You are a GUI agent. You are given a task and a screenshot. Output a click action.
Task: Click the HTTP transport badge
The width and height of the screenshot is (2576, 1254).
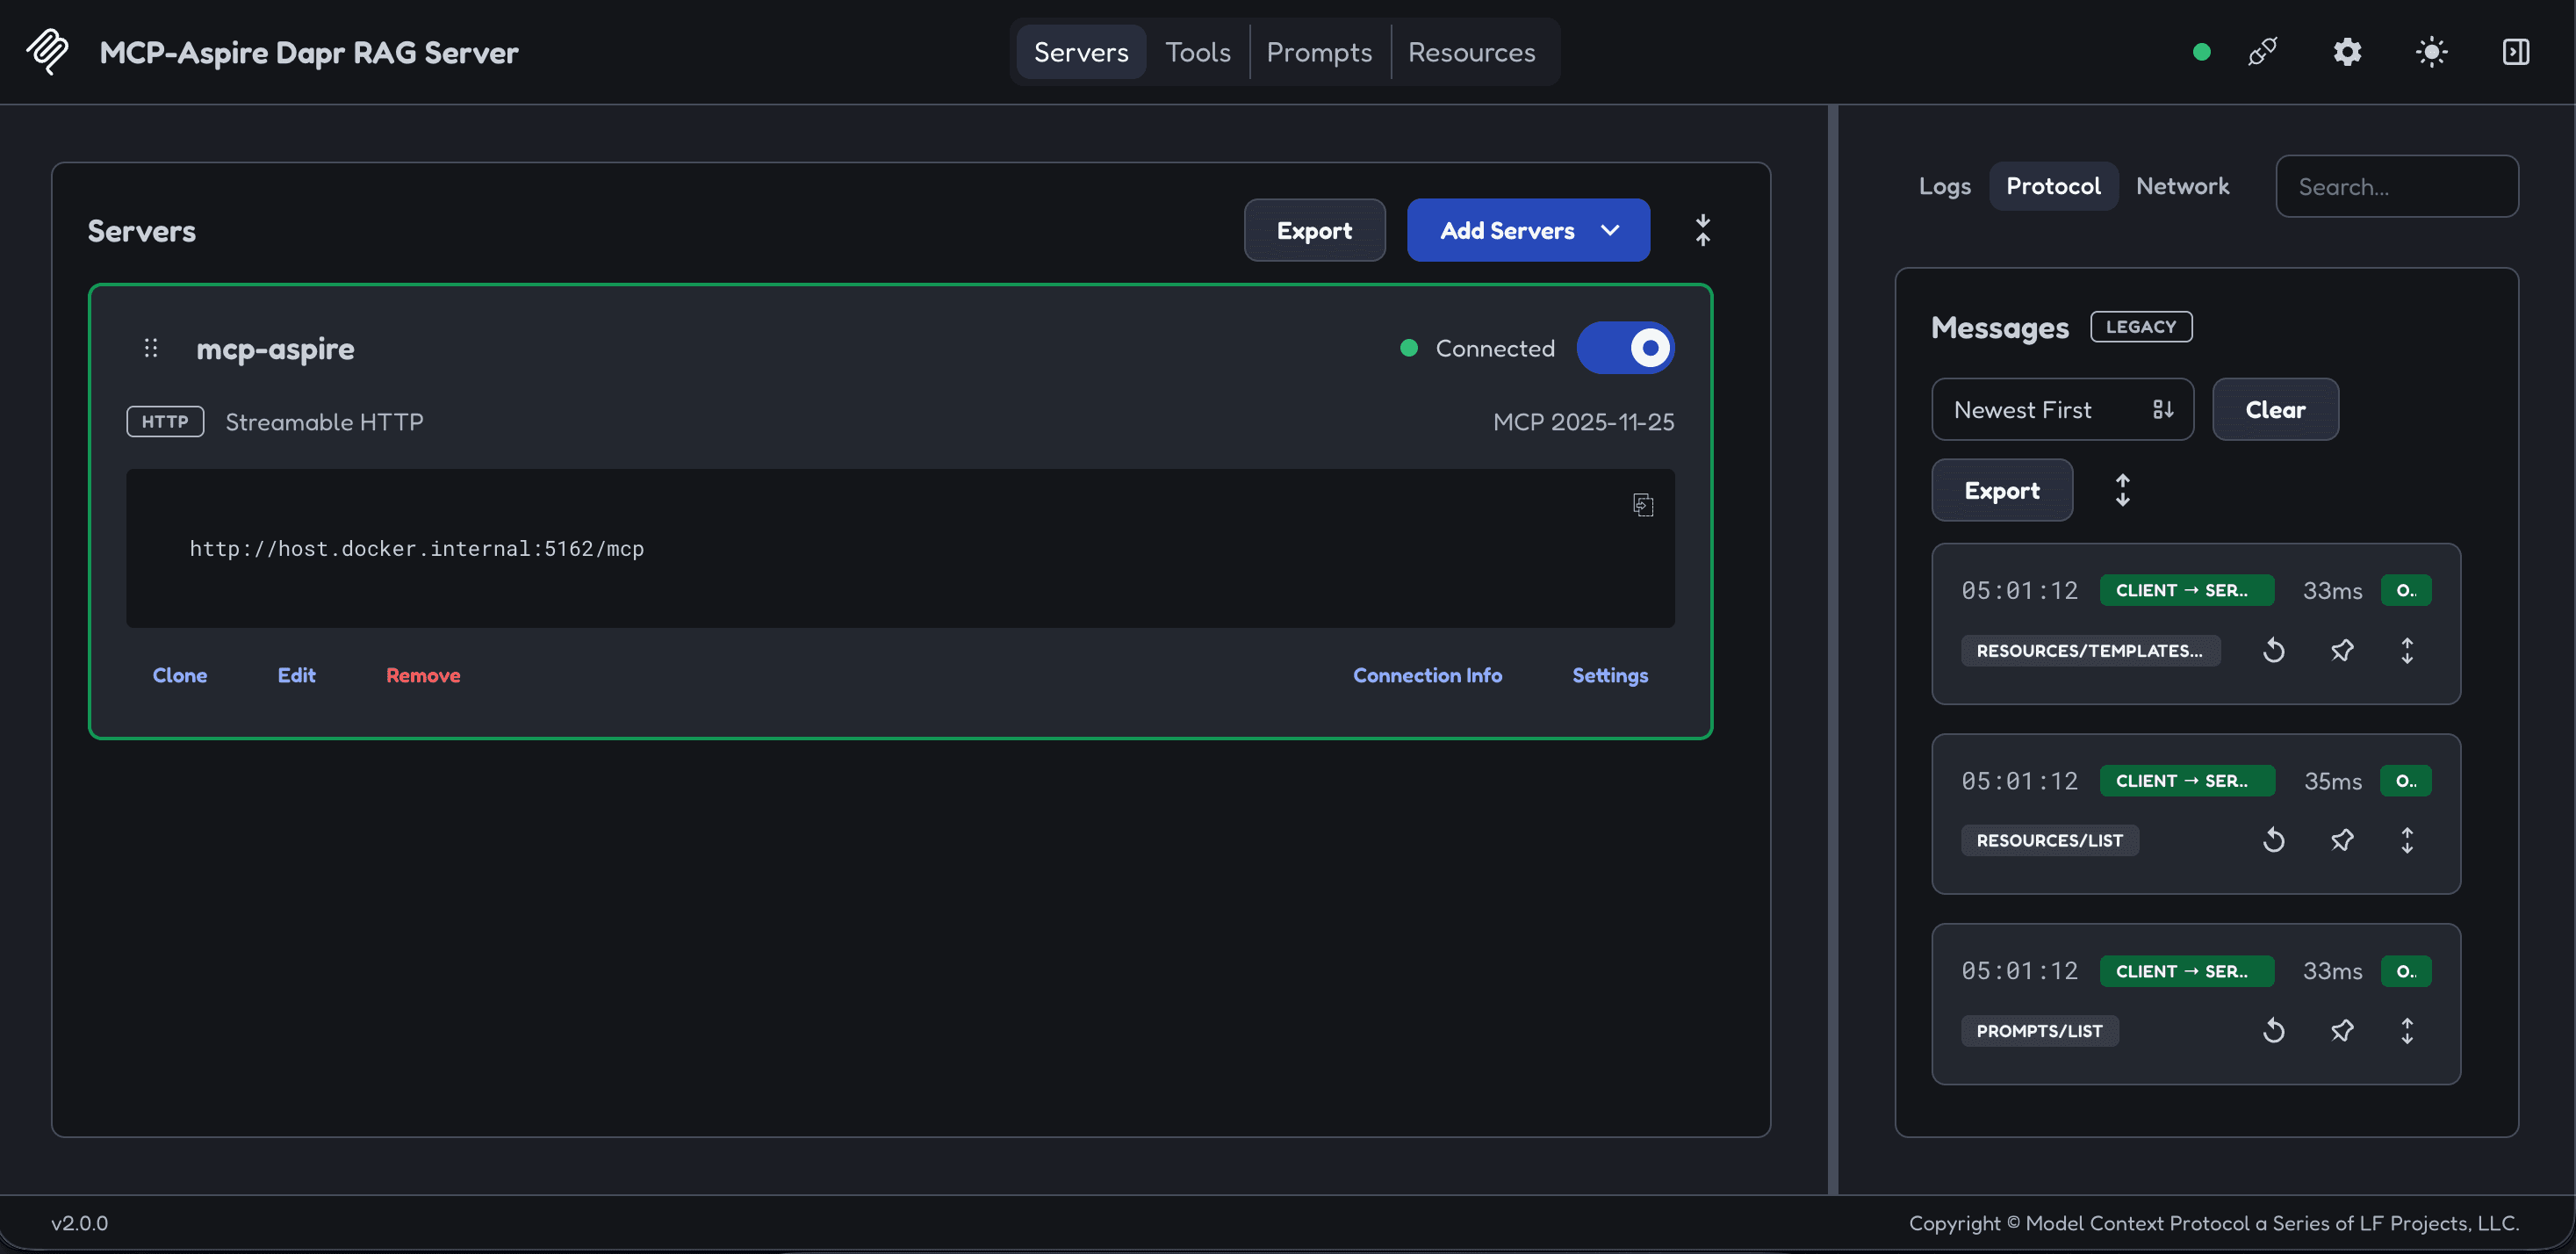[x=165, y=422]
